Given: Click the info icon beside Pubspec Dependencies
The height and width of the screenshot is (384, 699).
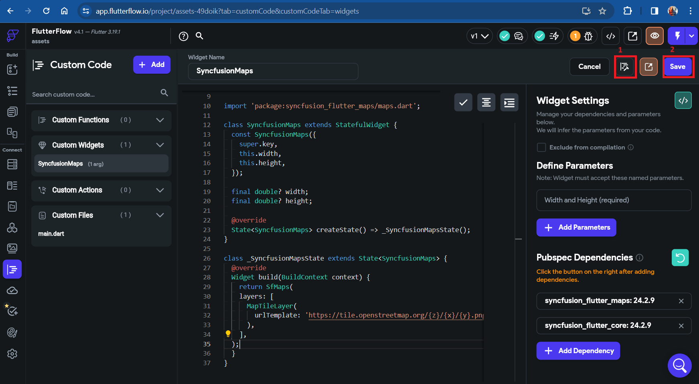Looking at the screenshot, I should click(640, 258).
